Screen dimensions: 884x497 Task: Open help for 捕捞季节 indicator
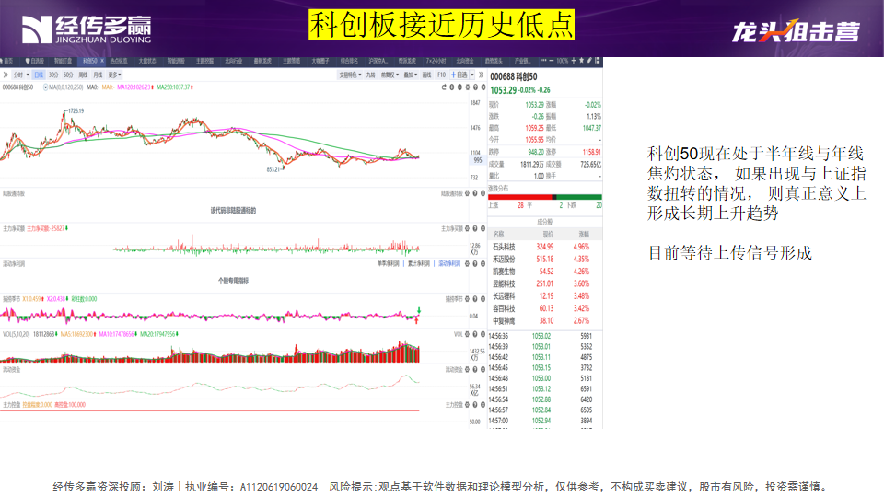pos(475,298)
